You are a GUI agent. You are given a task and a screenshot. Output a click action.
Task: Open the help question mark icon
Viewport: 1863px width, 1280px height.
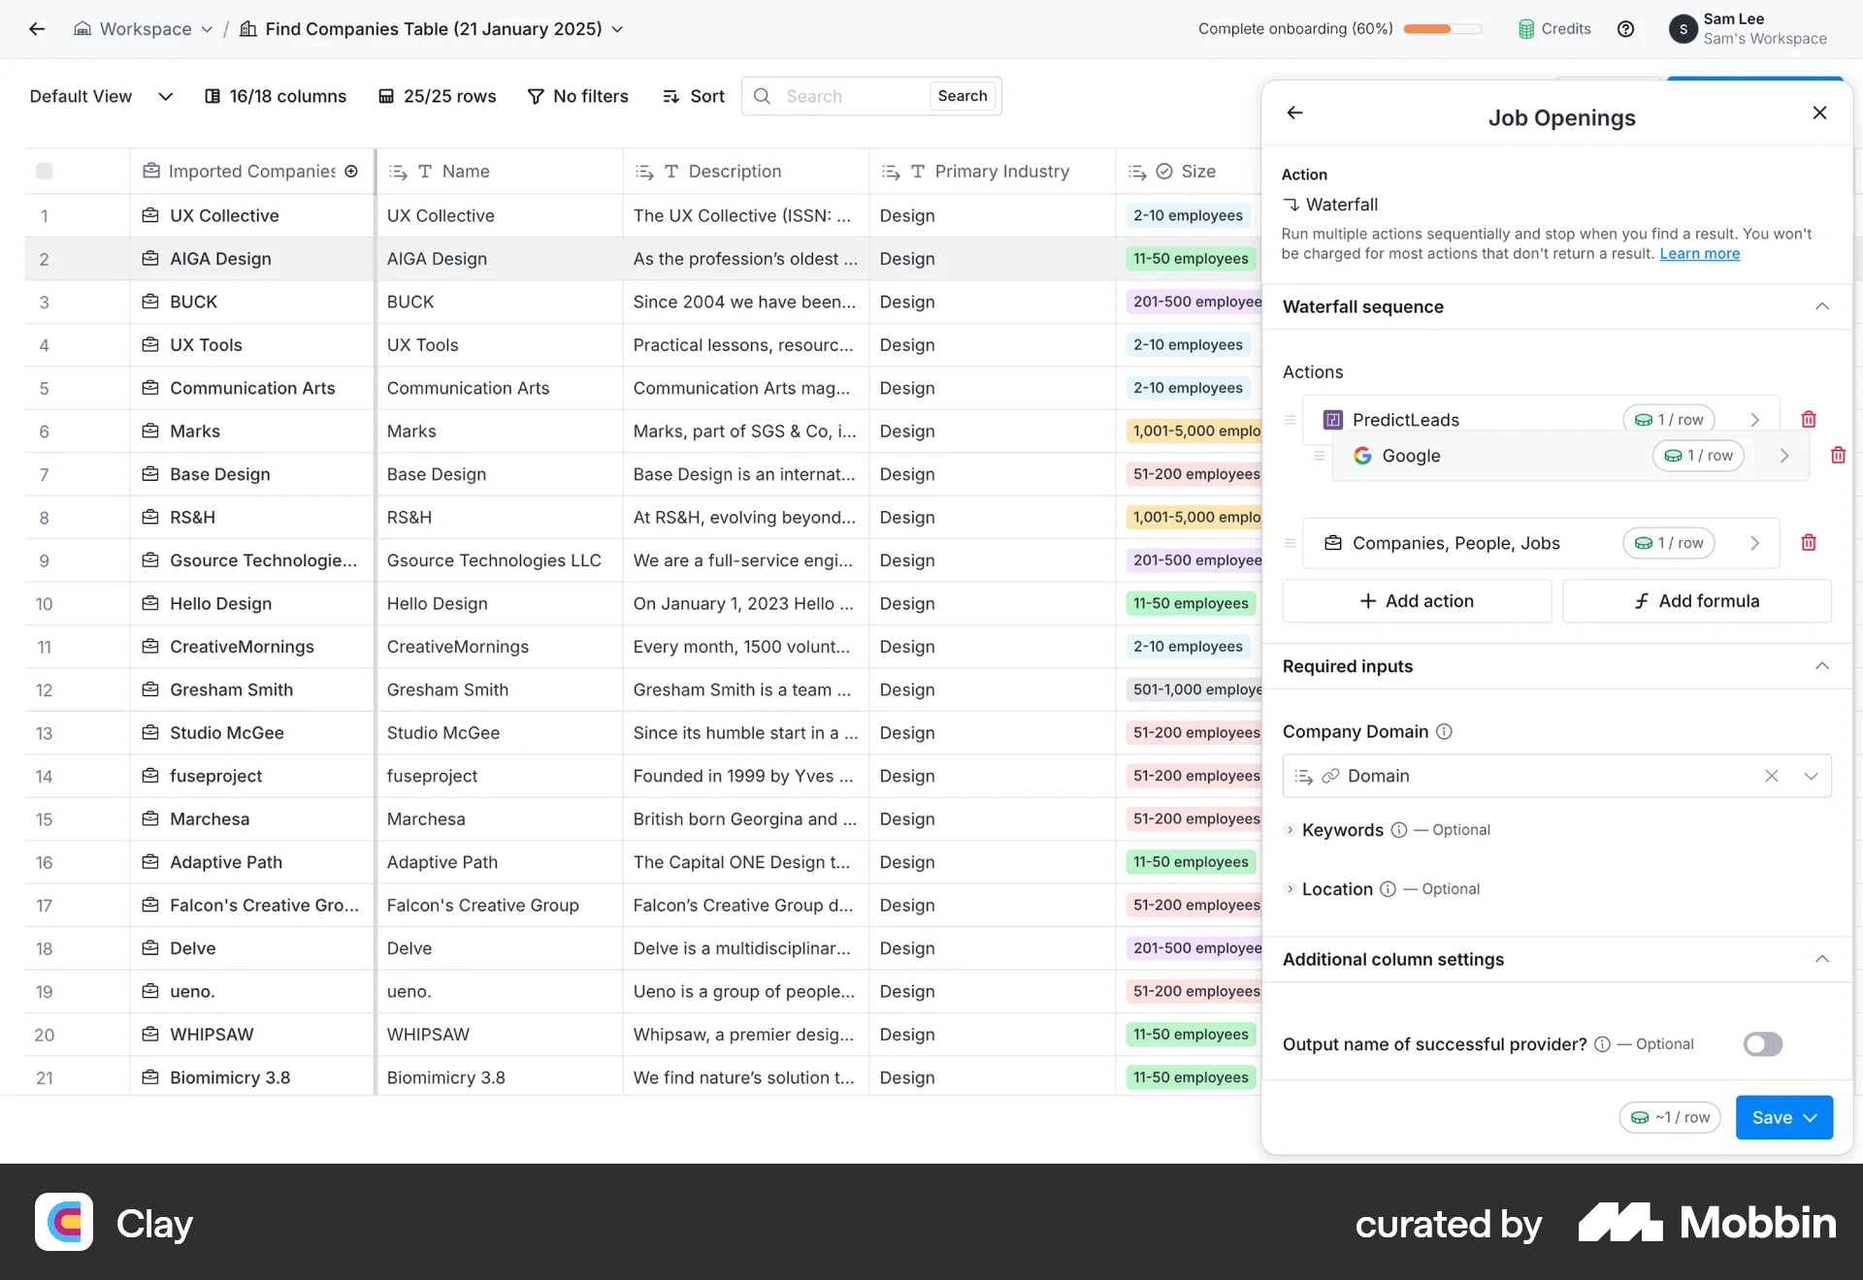click(x=1625, y=29)
